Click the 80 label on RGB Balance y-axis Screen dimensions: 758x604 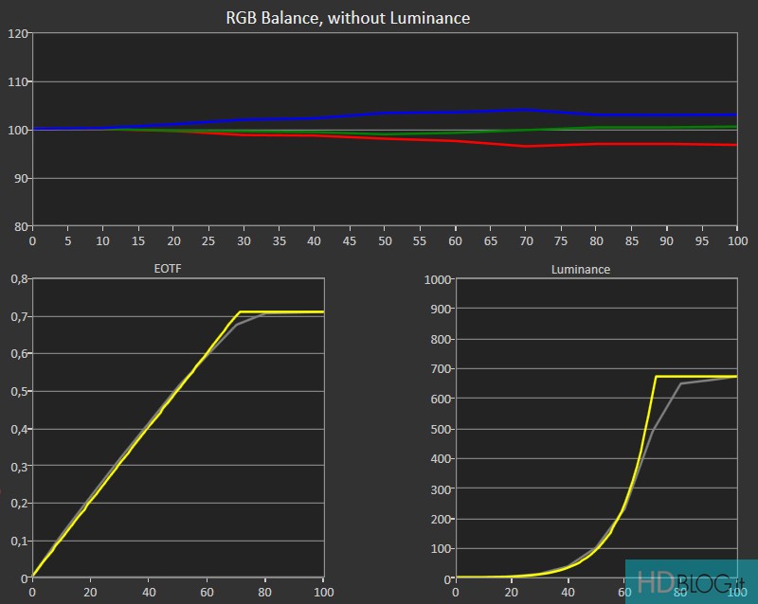[x=21, y=226]
